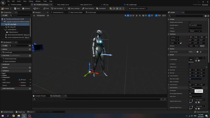
Task: Open the Category dropdown
Action: coord(195,31)
